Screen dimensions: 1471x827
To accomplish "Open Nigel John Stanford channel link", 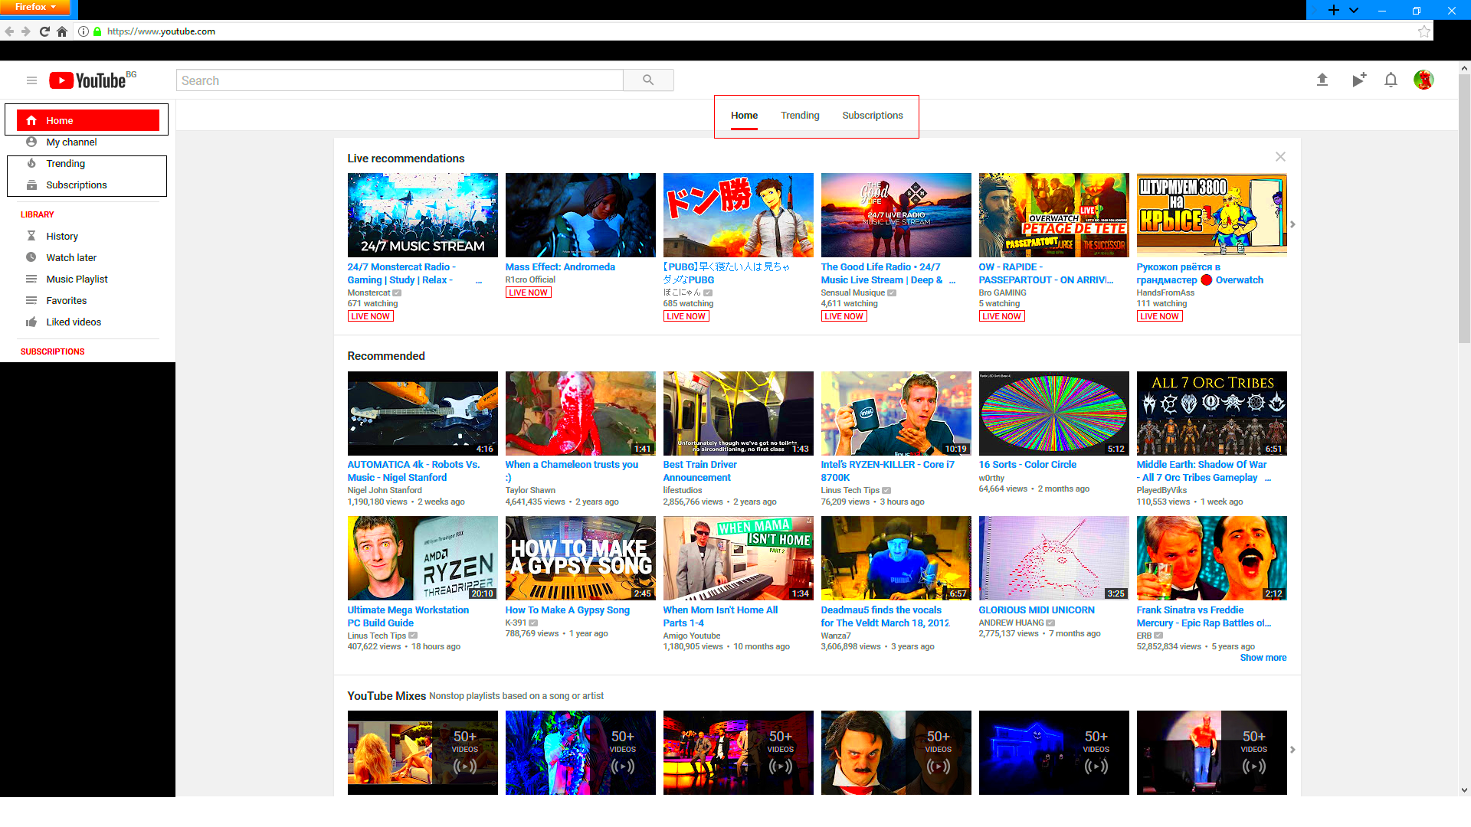I will [385, 491].
